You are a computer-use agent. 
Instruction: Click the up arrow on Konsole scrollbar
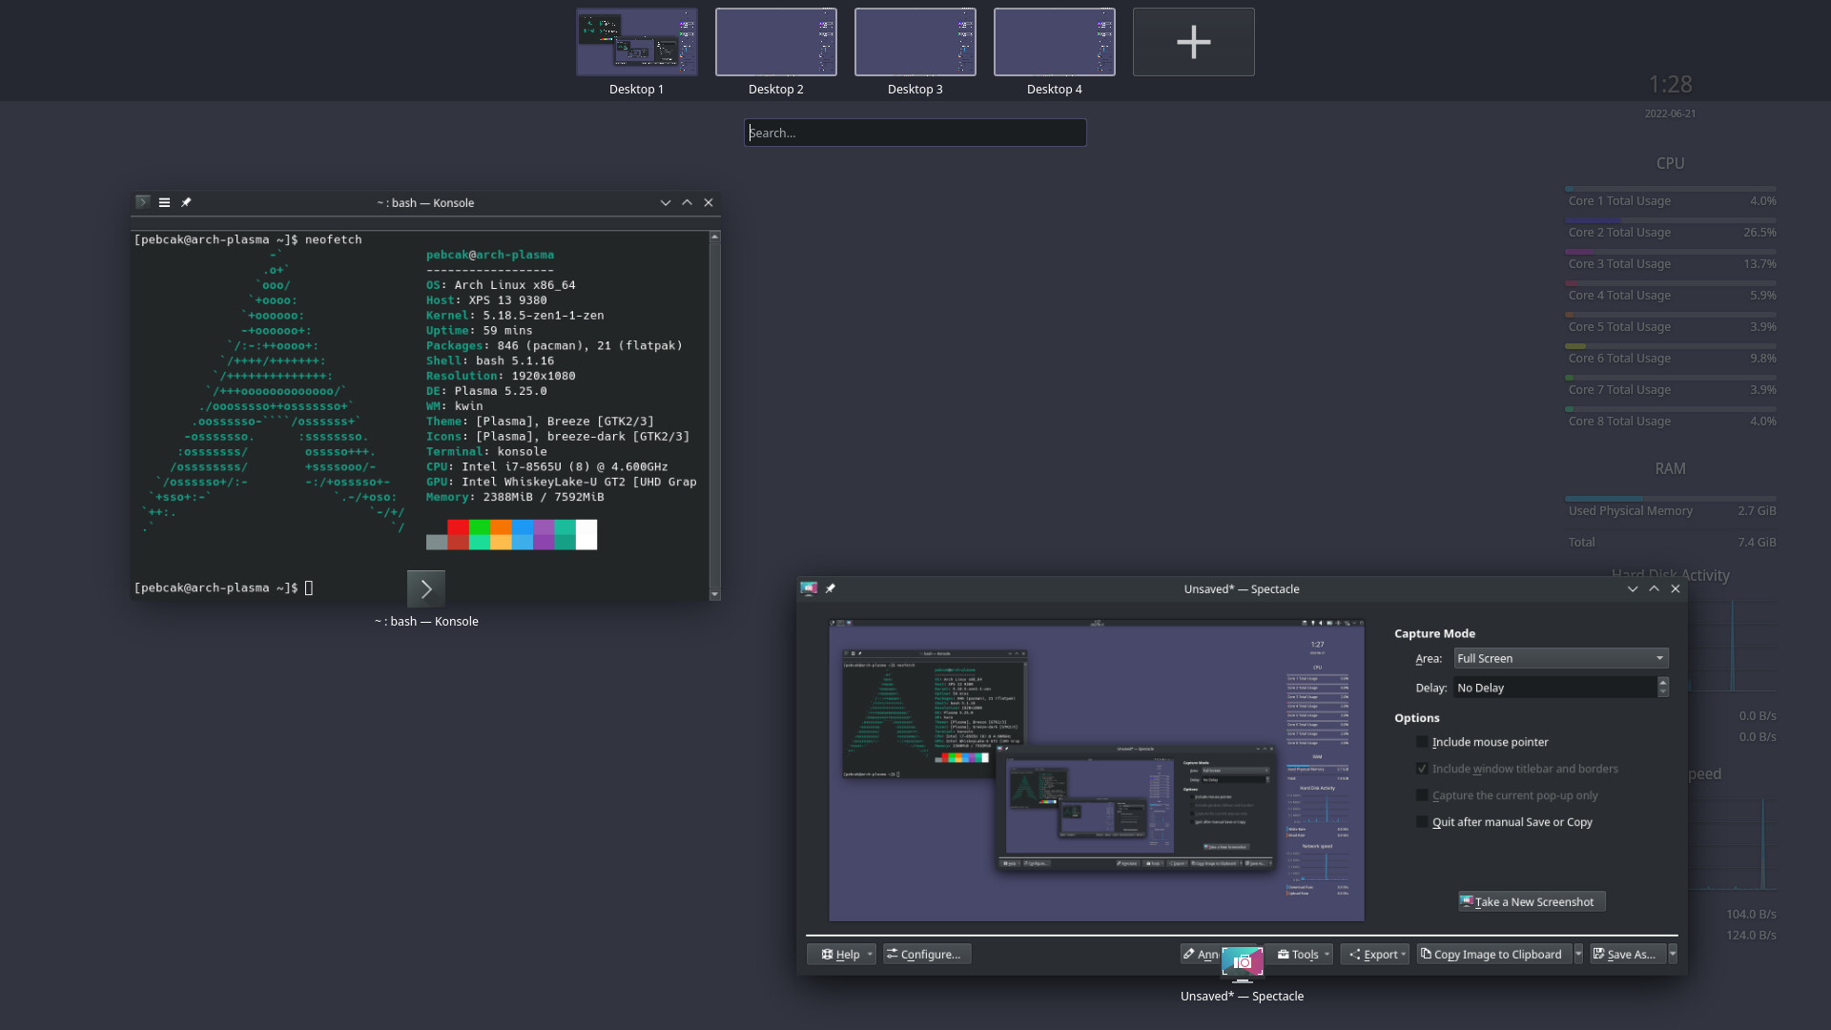tap(714, 237)
